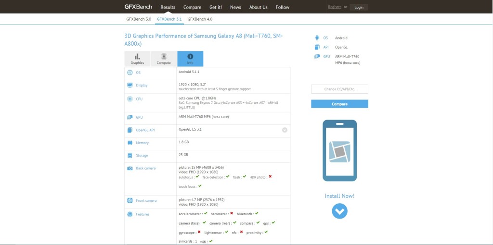Click the compass checkmark
Image resolution: width=493 pixels, height=245 pixels.
[x=258, y=223]
